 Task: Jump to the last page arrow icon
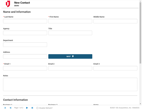tap(32, 108)
